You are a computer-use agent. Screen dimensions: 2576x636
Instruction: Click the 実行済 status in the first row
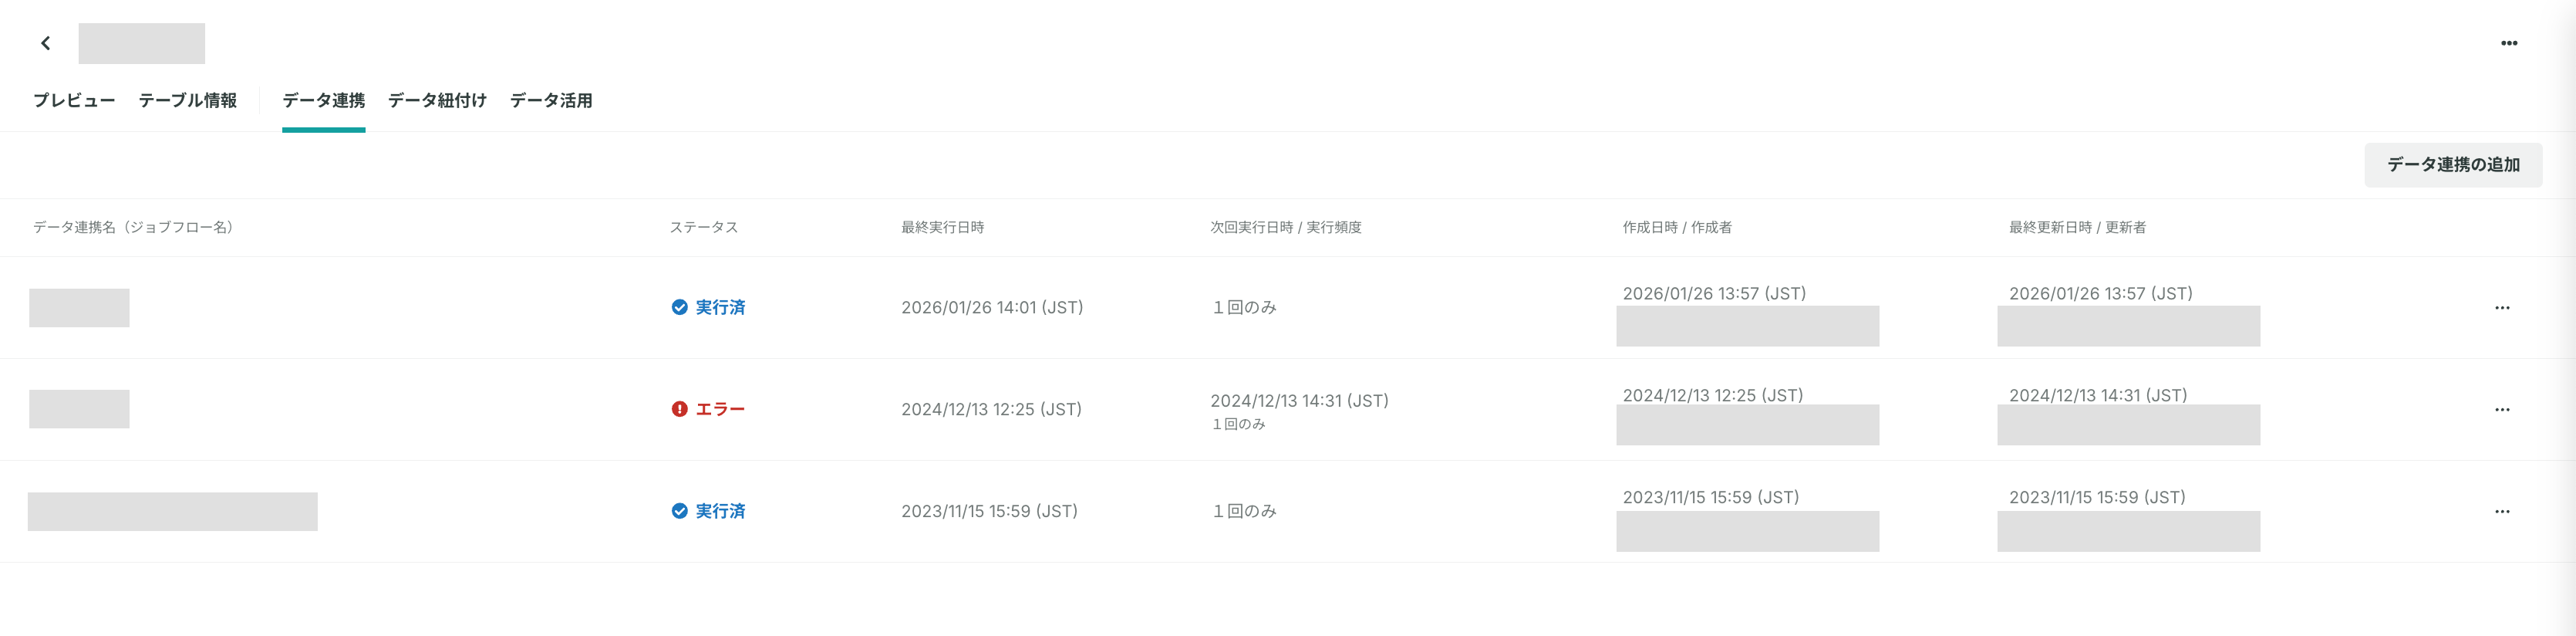pos(720,307)
